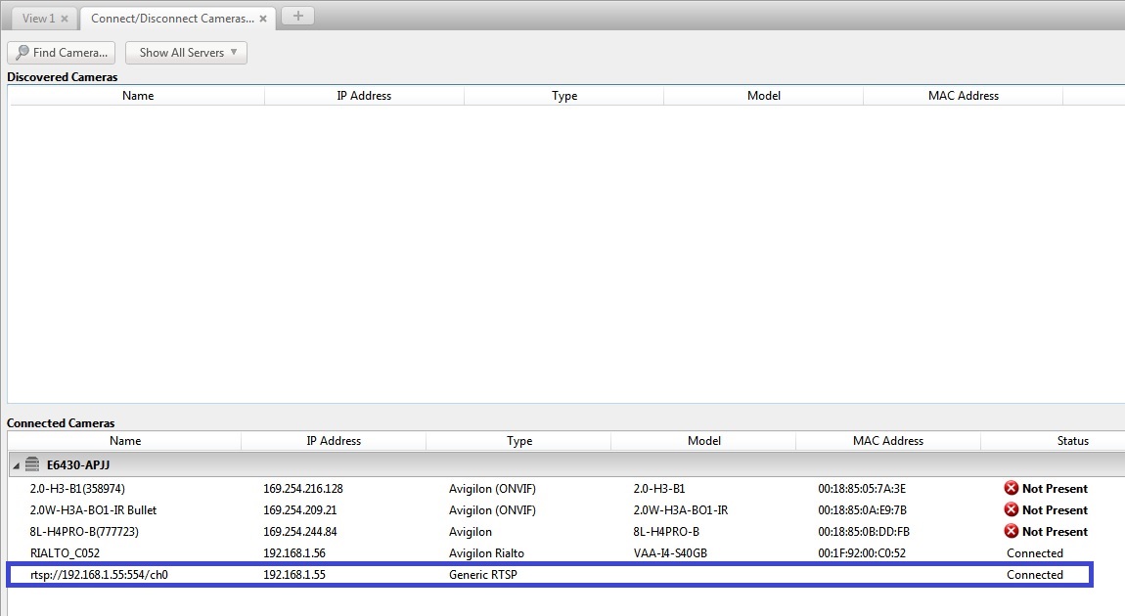Select the 2.0W-H3A-BO1-IR Bullet camera
This screenshot has height=616, width=1125.
coord(566,509)
